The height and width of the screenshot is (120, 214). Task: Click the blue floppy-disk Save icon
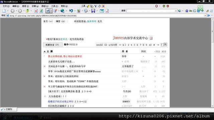coord(93,11)
